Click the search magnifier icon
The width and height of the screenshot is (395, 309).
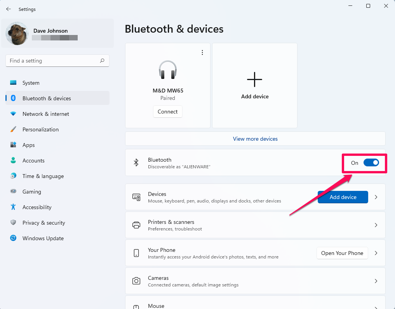[102, 61]
